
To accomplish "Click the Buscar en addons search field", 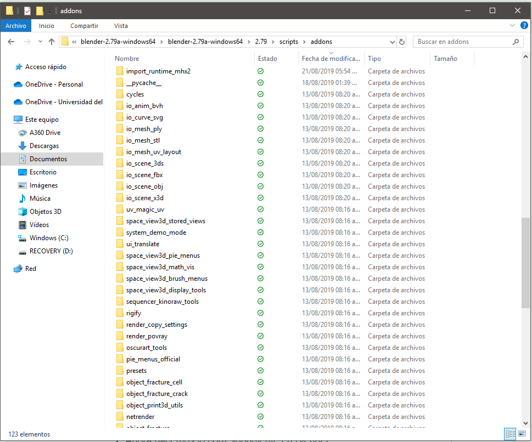I will [x=461, y=42].
